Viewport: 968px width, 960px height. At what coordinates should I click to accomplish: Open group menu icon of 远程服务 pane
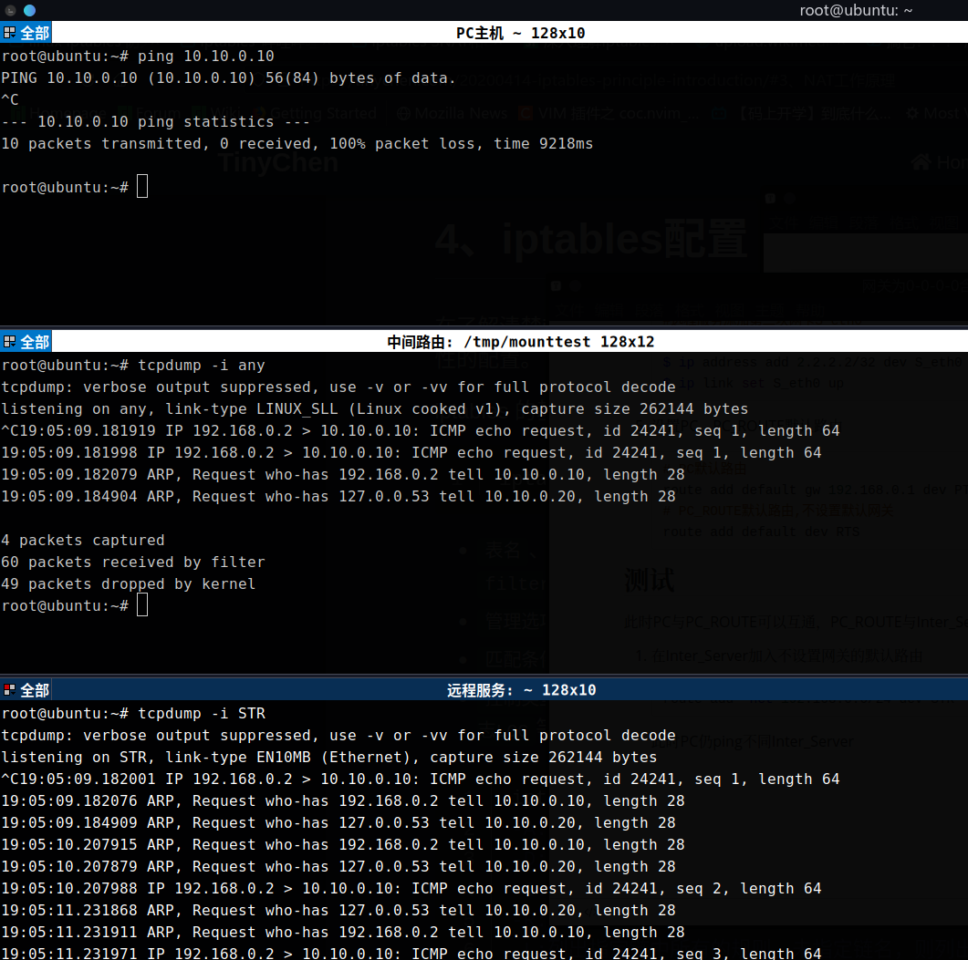coord(9,690)
